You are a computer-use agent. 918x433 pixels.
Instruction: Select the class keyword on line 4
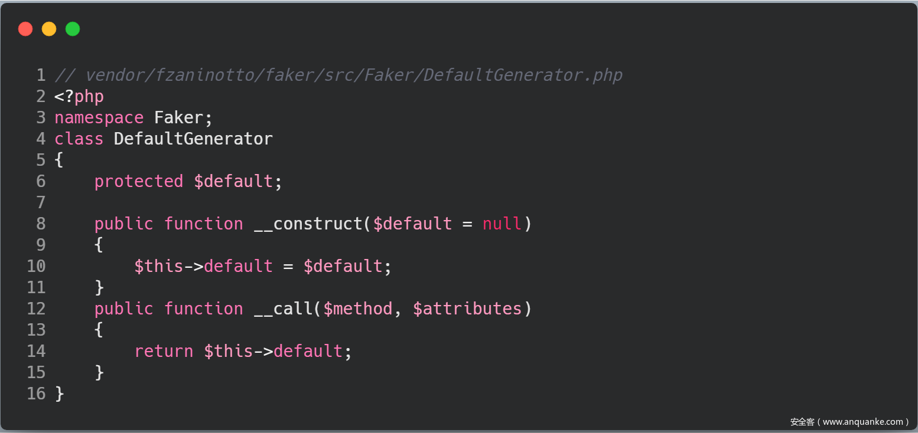(79, 139)
